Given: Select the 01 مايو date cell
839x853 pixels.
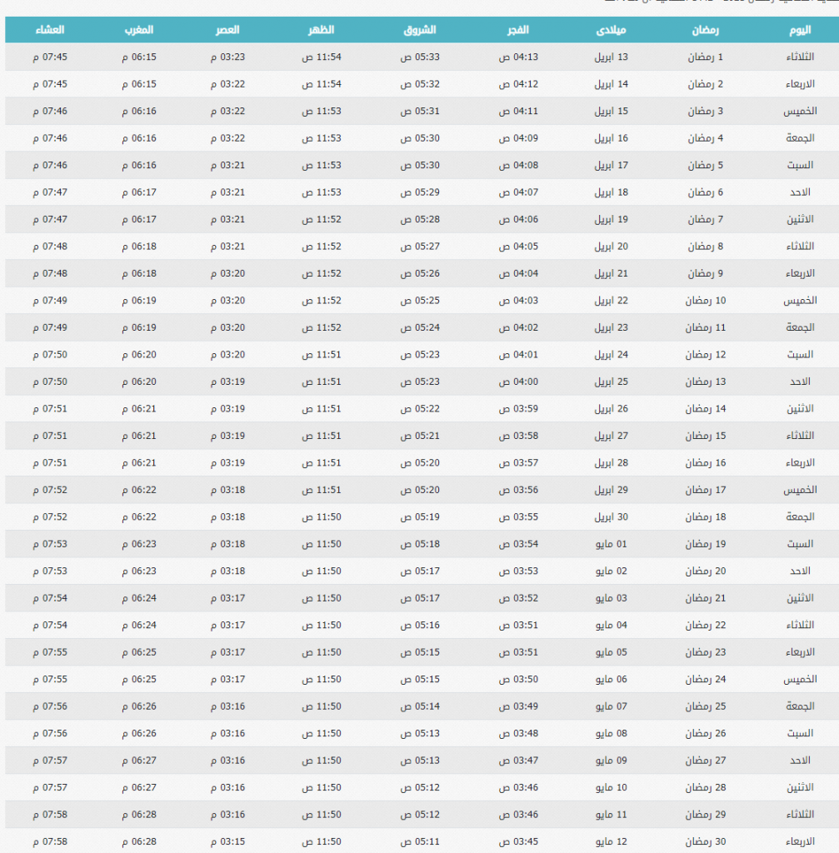Looking at the screenshot, I should pos(612,544).
